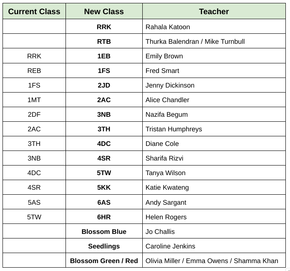Image resolution: width=290 pixels, height=271 pixels.
Task: Select the Rahala Katoon teacher cell
Action: [168, 27]
